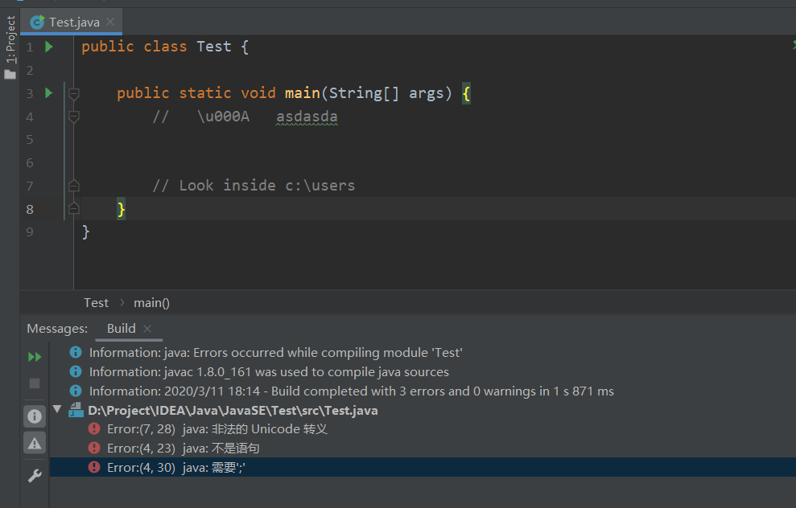Click line number 5 in the gutter
Viewport: 796px width, 508px height.
click(30, 139)
